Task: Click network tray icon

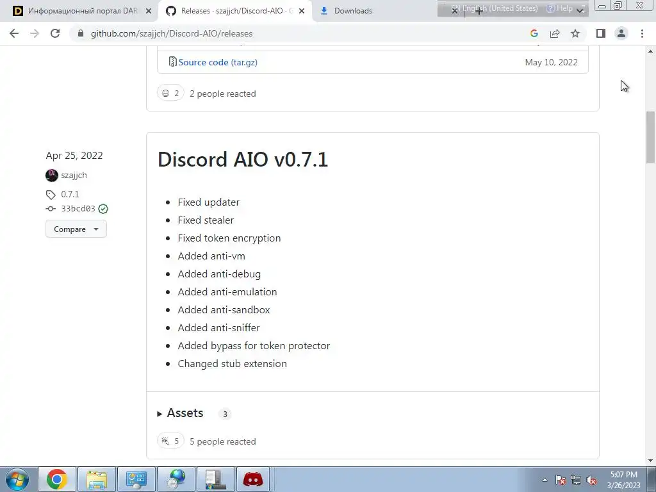Action: (x=576, y=480)
